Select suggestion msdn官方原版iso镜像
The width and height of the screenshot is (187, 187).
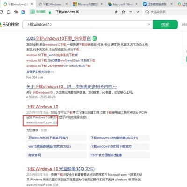point(119,155)
